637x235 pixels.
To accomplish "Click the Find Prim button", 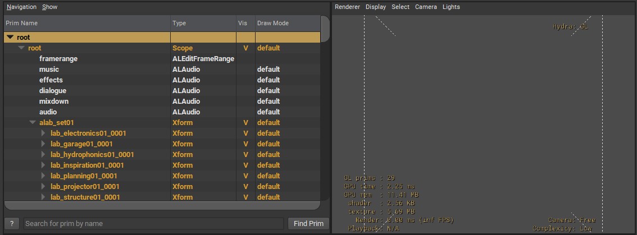I will pyautogui.click(x=309, y=224).
